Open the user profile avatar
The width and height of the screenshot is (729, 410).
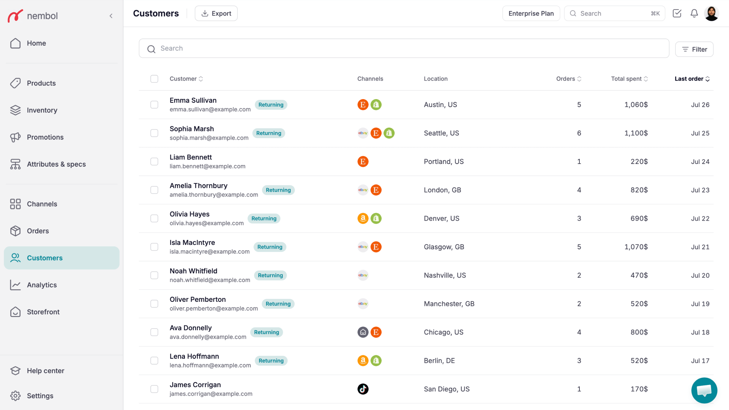pyautogui.click(x=712, y=13)
